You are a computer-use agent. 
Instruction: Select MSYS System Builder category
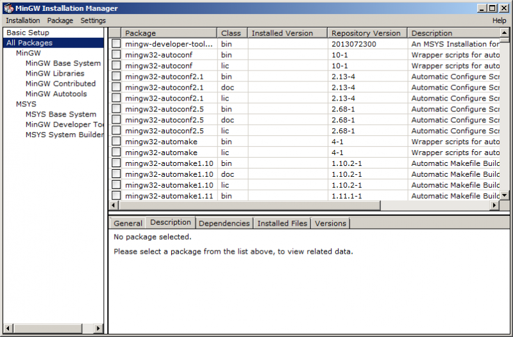coord(64,135)
